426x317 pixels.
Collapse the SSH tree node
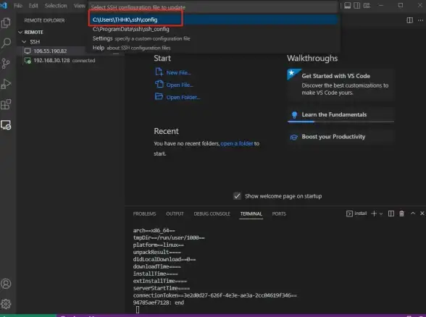[24, 41]
